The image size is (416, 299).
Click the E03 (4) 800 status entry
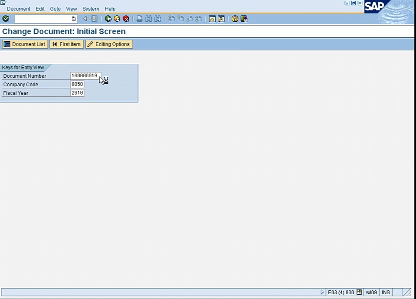point(341,292)
